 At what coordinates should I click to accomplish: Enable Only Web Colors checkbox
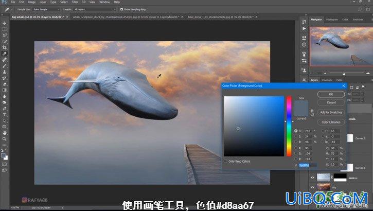[225, 161]
